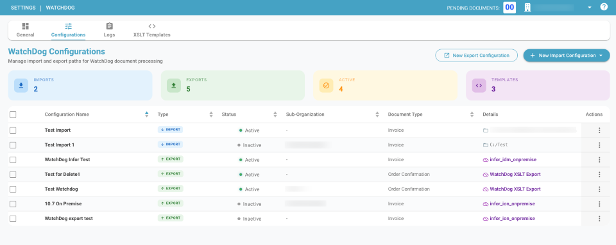The image size is (616, 245).
Task: Click EXPORT badge in WatchDog export test row
Action: tap(170, 218)
